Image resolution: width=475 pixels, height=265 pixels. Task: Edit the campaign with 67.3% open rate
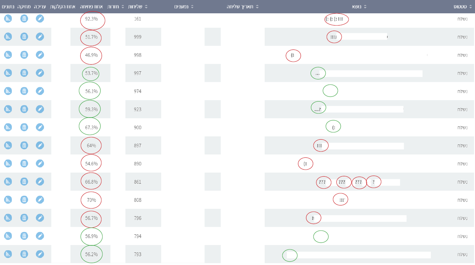click(x=40, y=127)
